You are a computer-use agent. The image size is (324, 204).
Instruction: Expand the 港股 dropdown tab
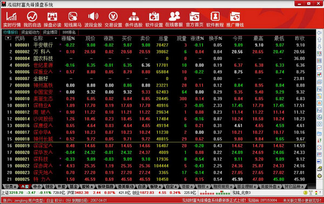pos(187,186)
